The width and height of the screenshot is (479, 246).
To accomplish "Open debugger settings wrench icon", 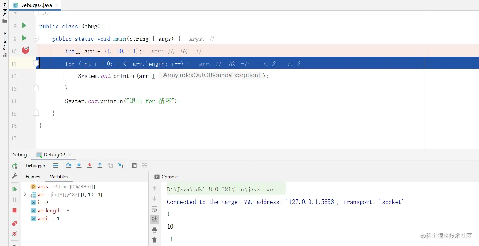I will point(14,176).
